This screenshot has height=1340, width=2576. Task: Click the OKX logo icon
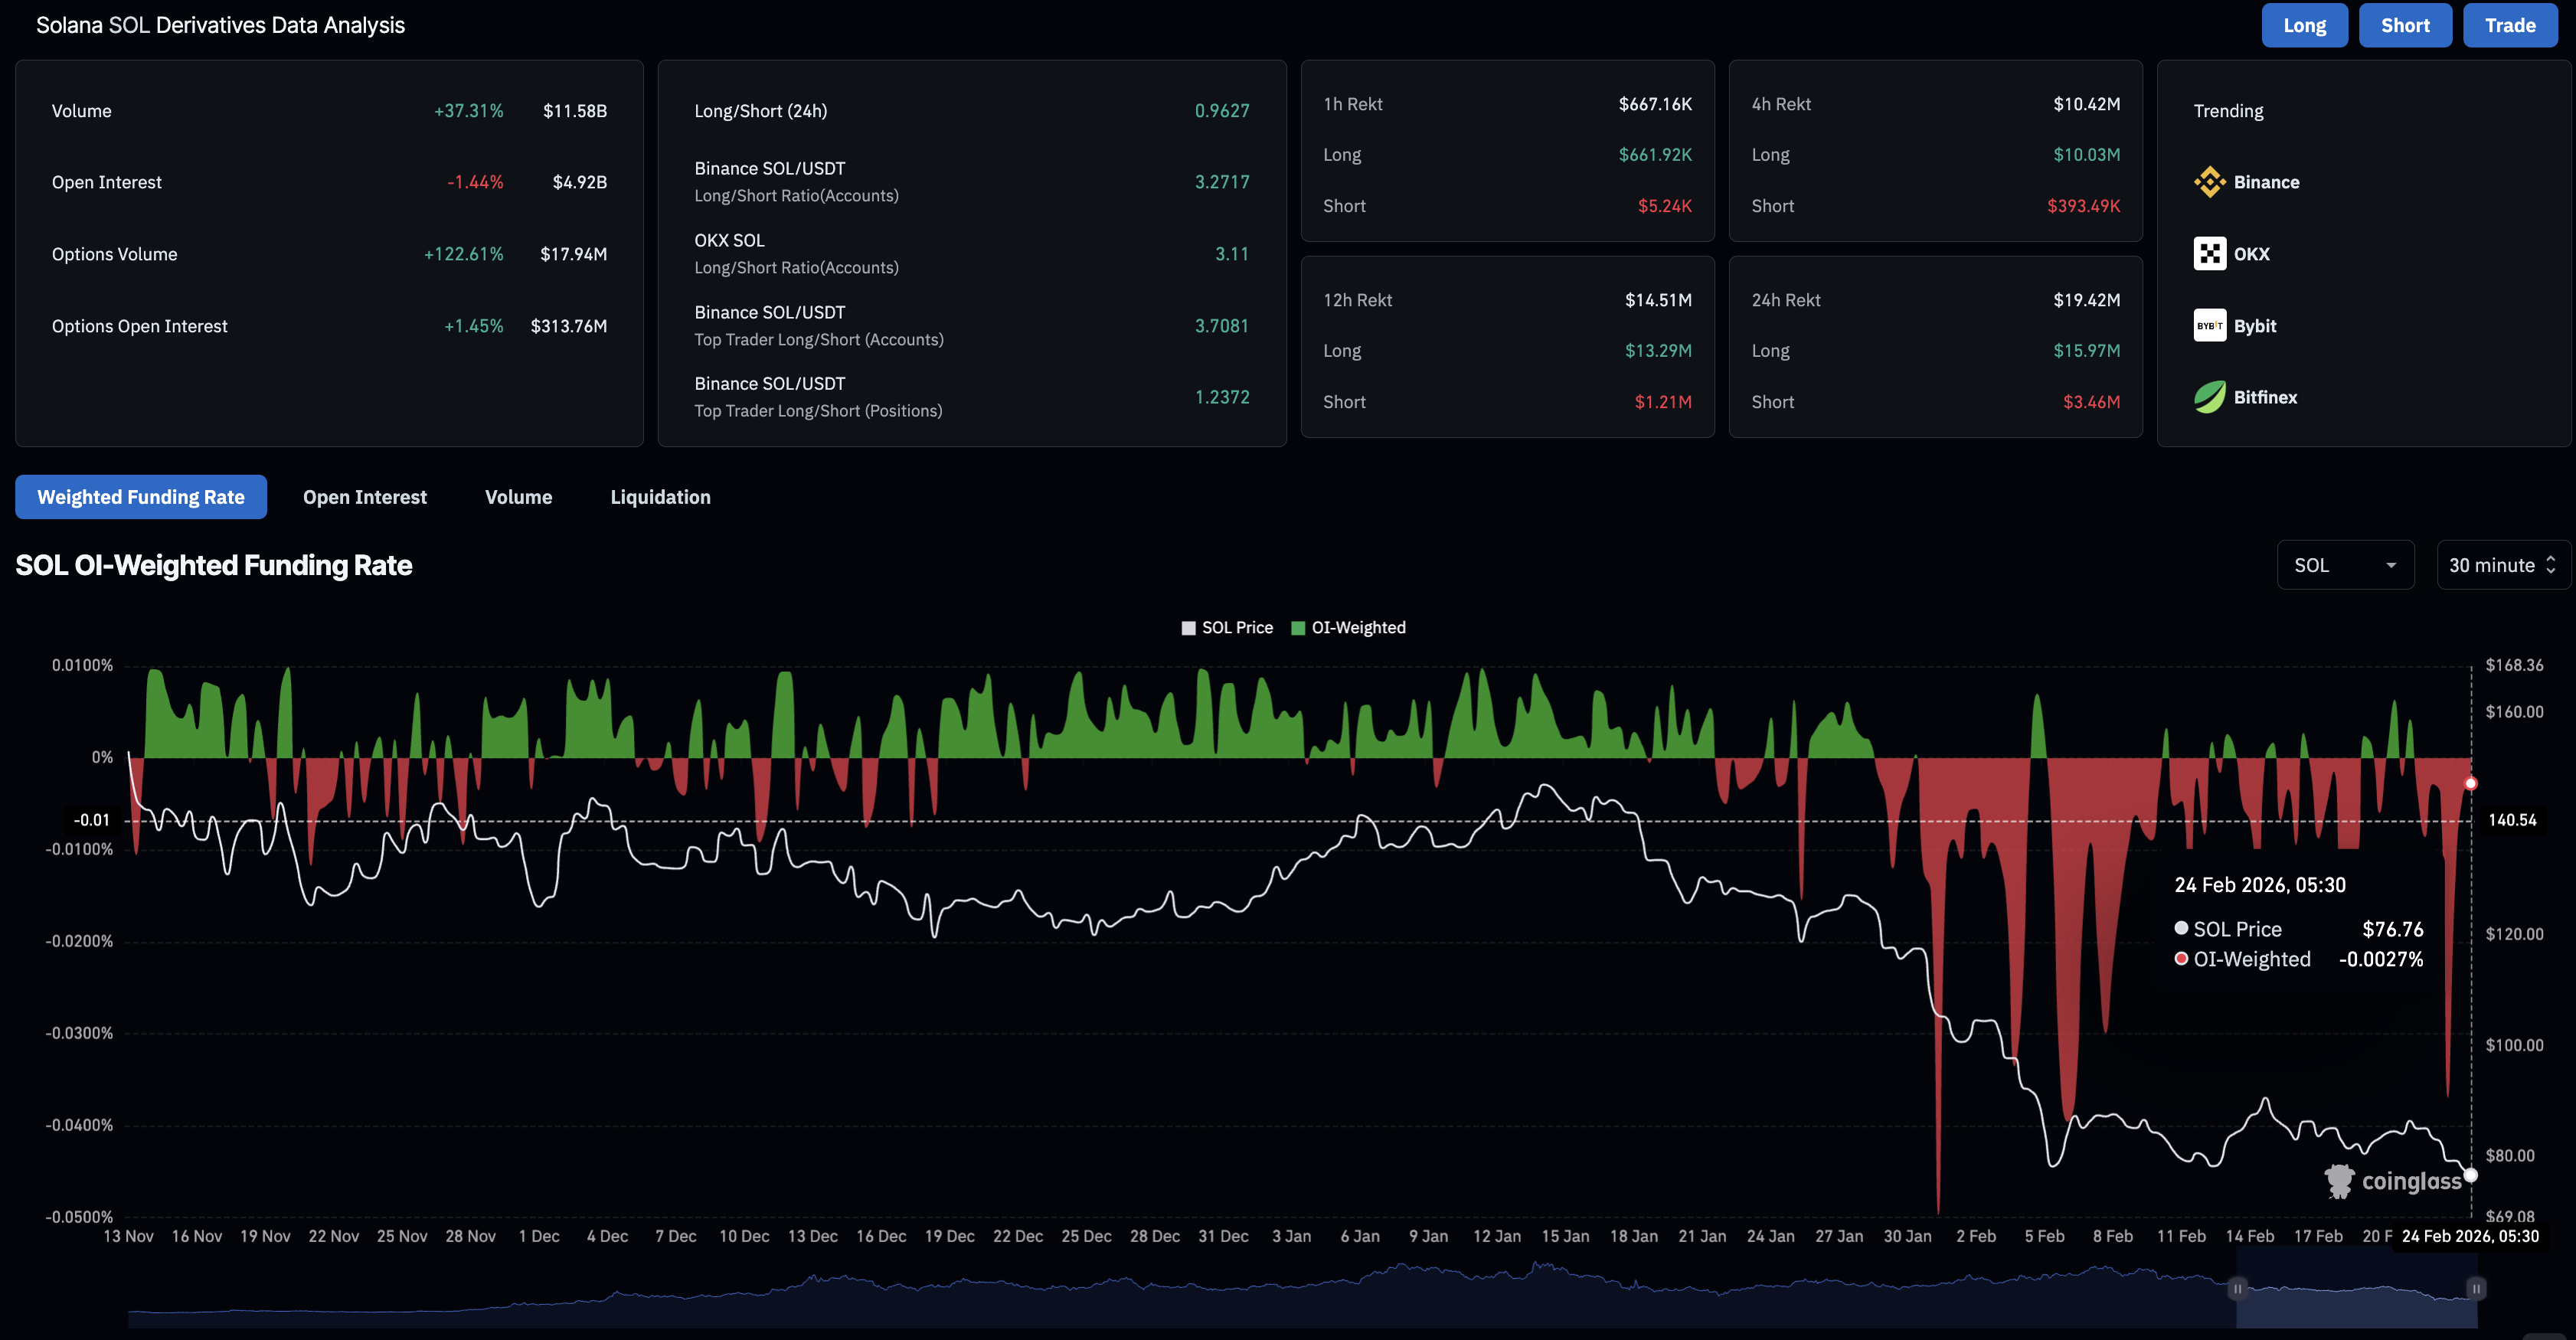2209,254
